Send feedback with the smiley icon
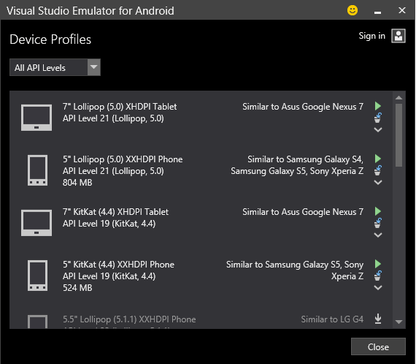Viewport: 416px width, 364px height. click(353, 10)
